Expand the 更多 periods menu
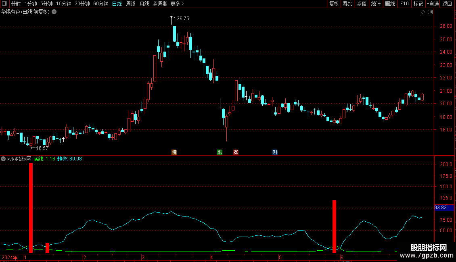 tap(177, 4)
